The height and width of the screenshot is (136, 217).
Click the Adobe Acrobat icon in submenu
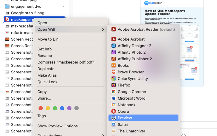(114, 39)
